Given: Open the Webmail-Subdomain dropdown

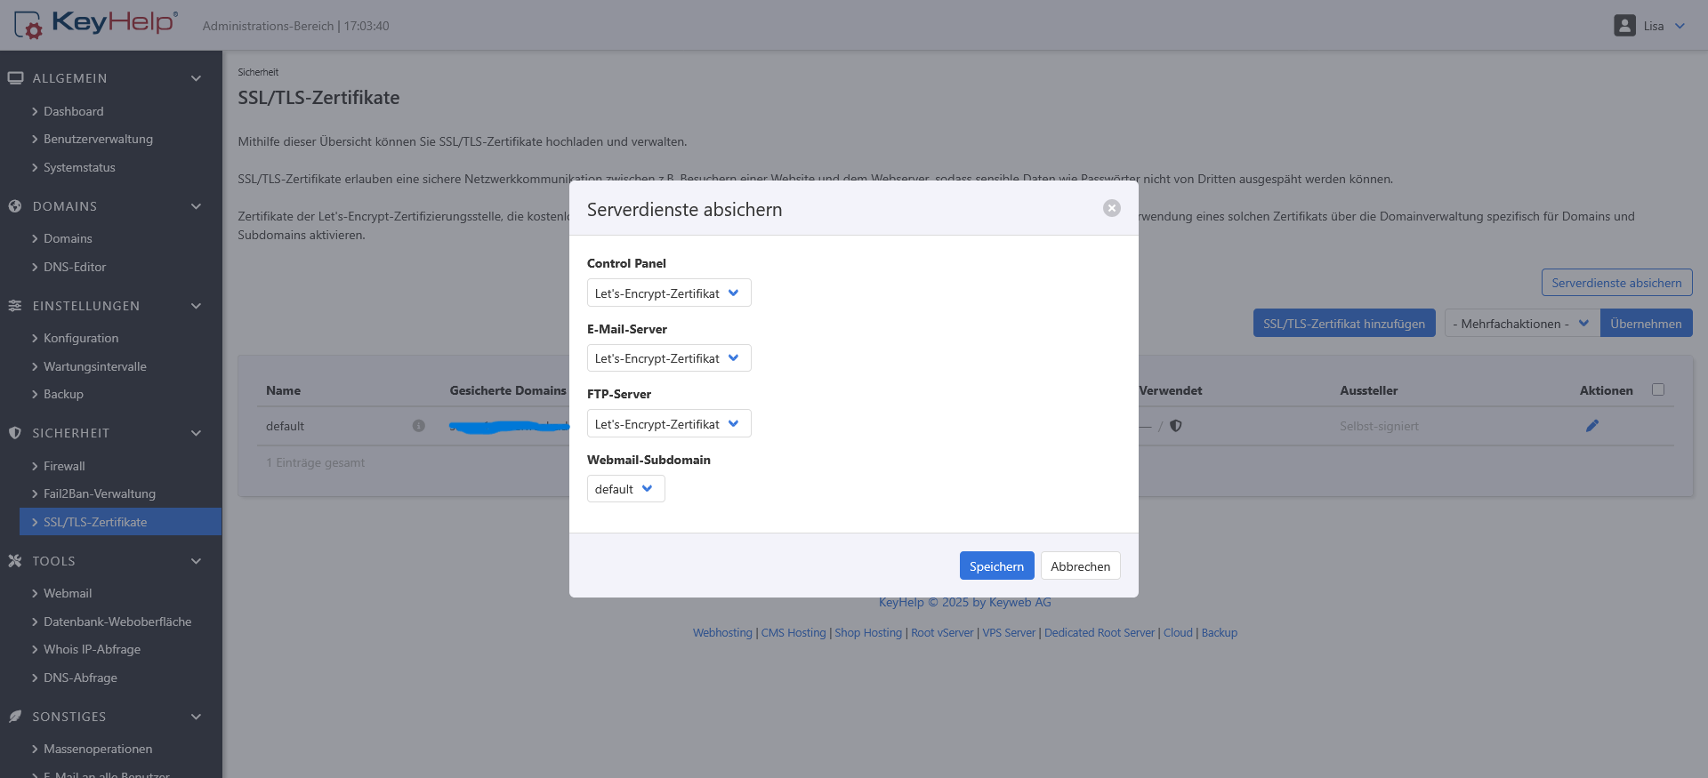Looking at the screenshot, I should (625, 489).
